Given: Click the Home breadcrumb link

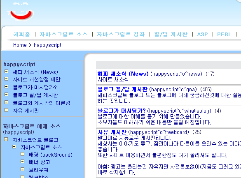Looking at the screenshot, I should [x=20, y=45].
